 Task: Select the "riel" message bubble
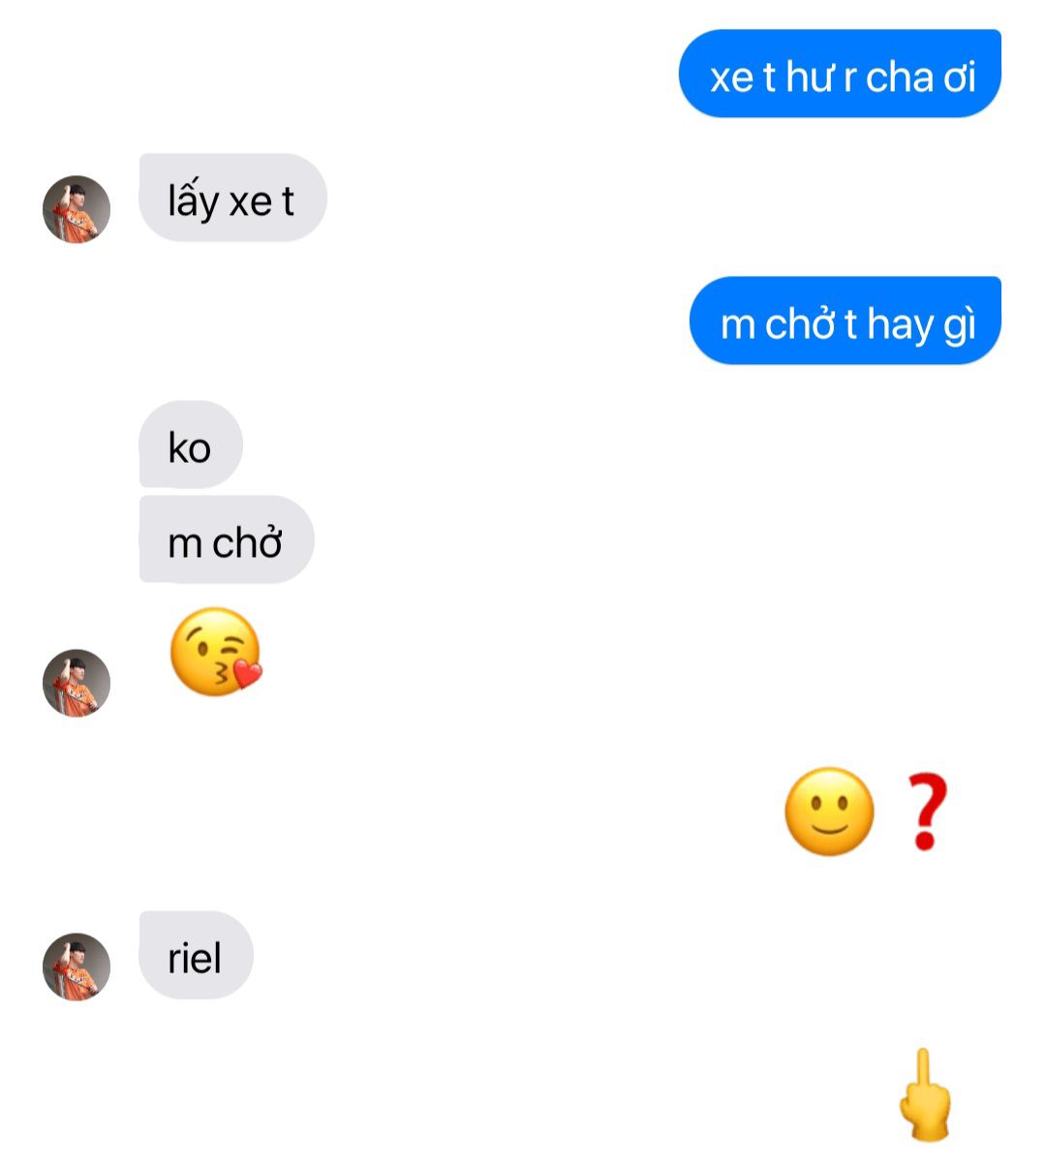click(196, 955)
